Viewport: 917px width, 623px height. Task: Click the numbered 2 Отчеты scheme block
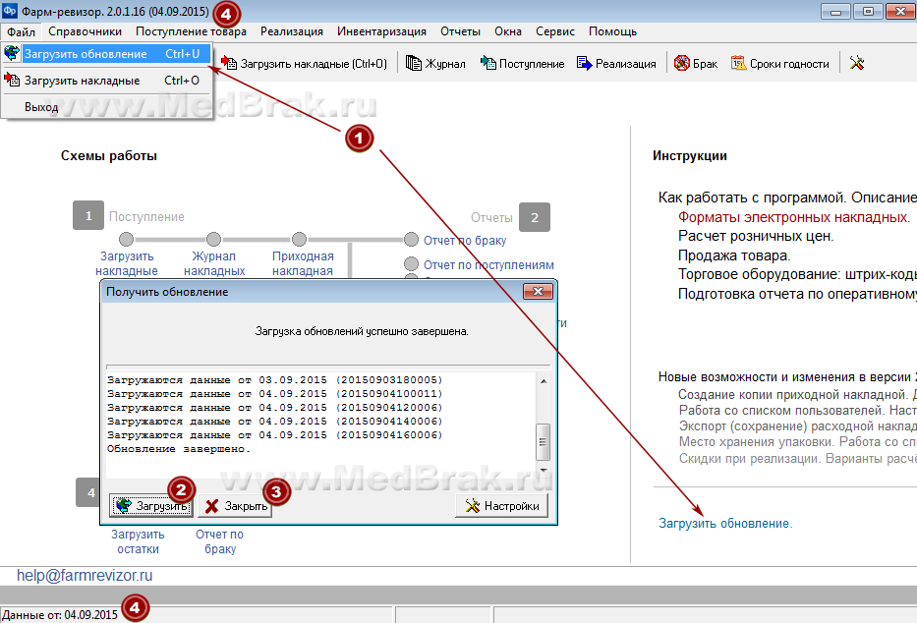point(535,217)
